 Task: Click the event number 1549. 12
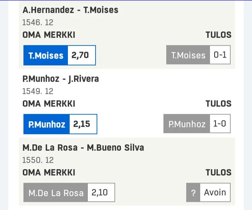coord(38,91)
